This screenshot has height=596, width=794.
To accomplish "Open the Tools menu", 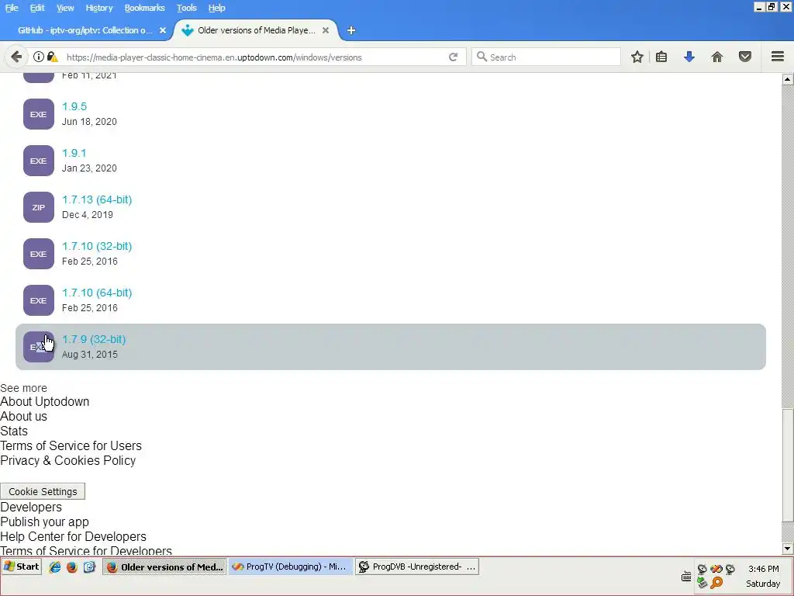I will pyautogui.click(x=186, y=8).
